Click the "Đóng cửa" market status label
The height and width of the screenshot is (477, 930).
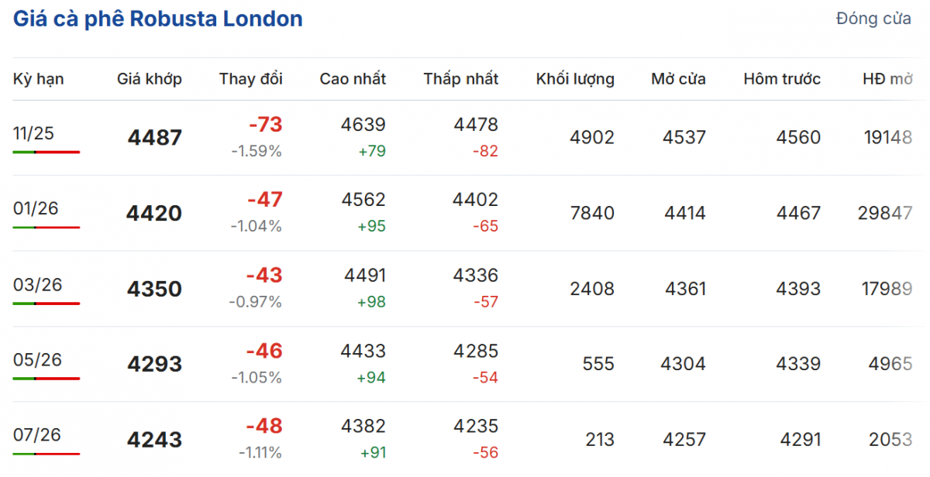click(873, 19)
